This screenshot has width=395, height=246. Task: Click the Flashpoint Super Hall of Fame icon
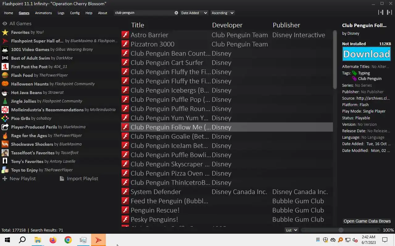pos(5,41)
